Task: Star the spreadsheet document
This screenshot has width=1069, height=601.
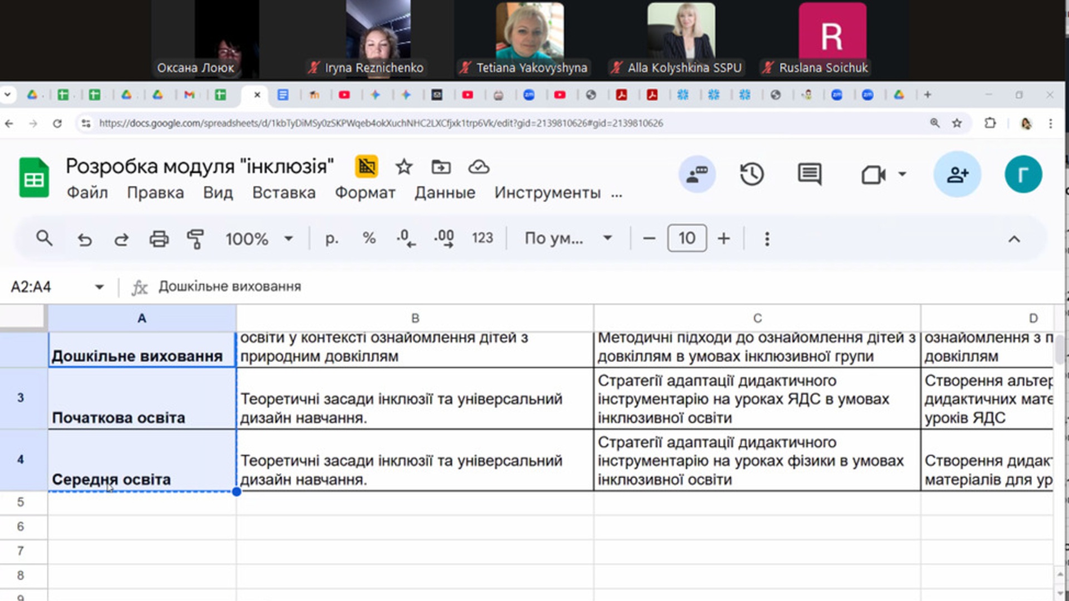Action: (x=404, y=167)
